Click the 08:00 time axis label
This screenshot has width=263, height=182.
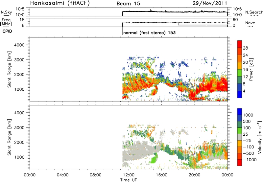95,175
